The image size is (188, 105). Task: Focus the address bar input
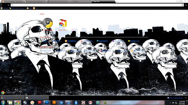point(97,5)
